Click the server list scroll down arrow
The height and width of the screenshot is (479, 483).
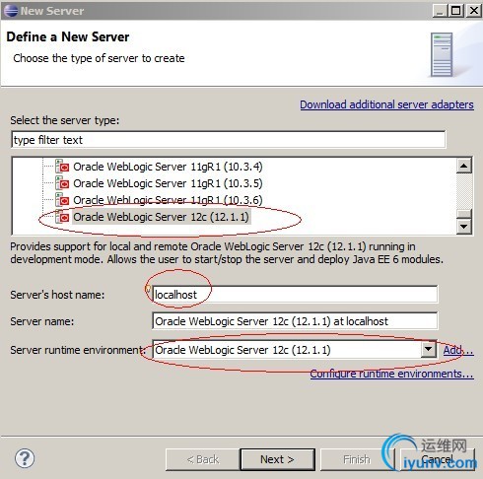[464, 226]
